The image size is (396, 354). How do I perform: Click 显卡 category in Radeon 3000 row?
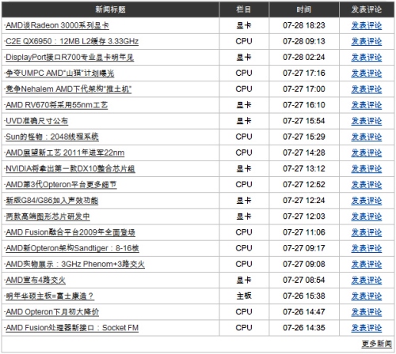tap(244, 25)
